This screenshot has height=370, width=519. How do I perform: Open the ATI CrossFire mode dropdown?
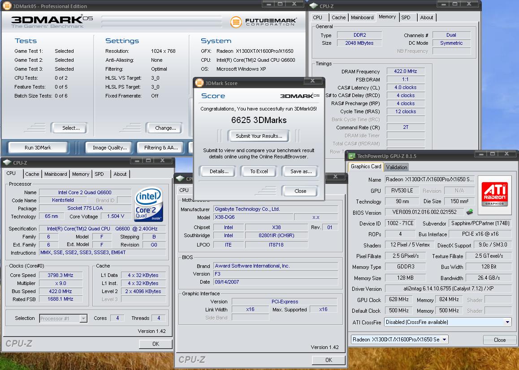448,322
